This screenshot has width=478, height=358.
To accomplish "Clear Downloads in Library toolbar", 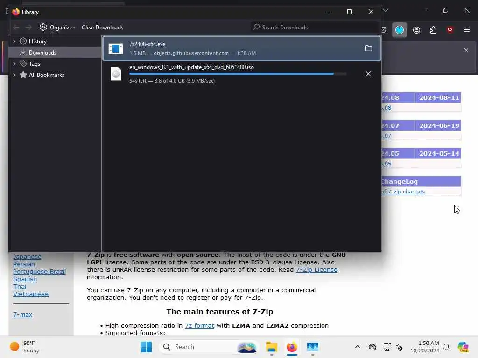I will (x=102, y=28).
